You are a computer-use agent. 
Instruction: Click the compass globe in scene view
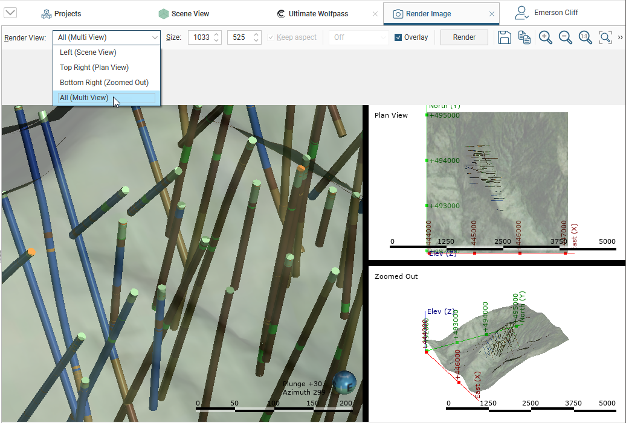click(x=344, y=381)
